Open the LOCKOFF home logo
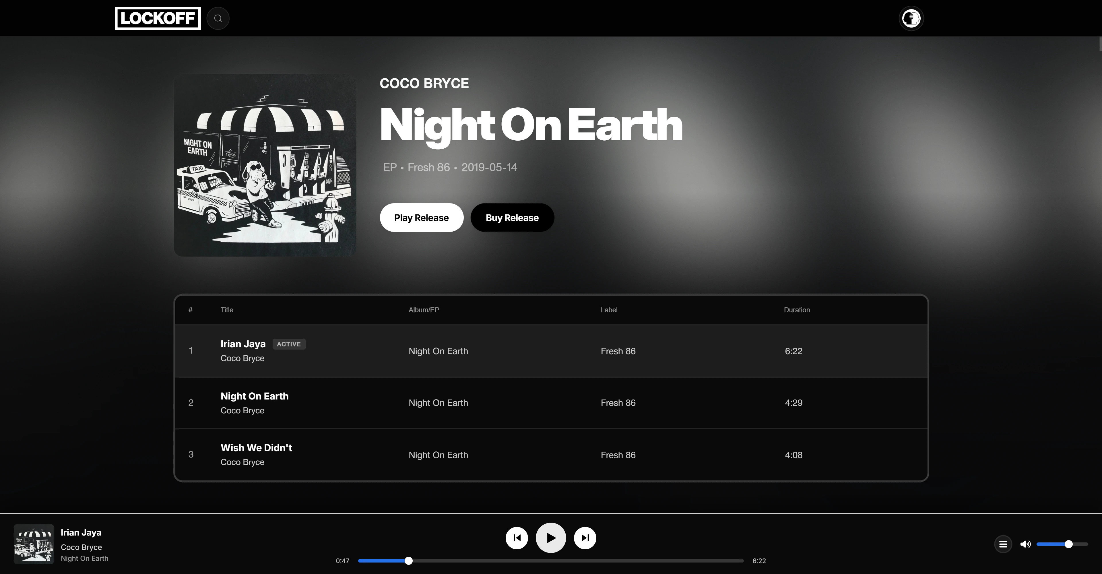The width and height of the screenshot is (1102, 574). click(158, 18)
